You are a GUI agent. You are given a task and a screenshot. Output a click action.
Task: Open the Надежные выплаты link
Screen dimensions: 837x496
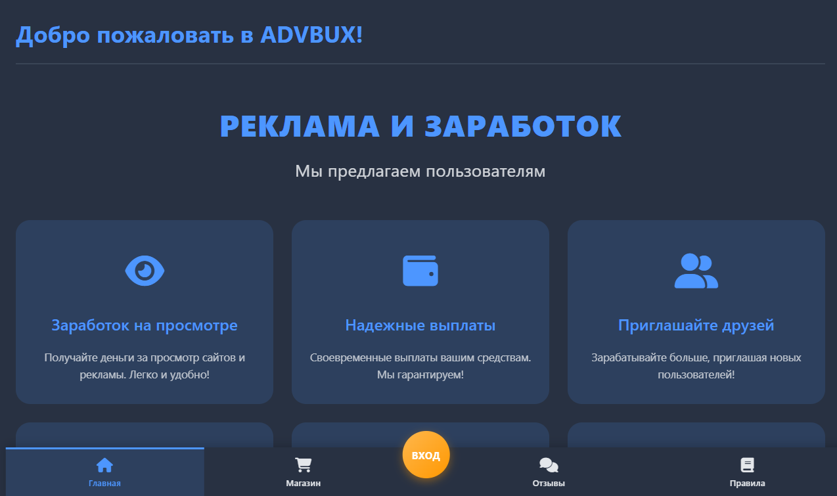point(420,325)
